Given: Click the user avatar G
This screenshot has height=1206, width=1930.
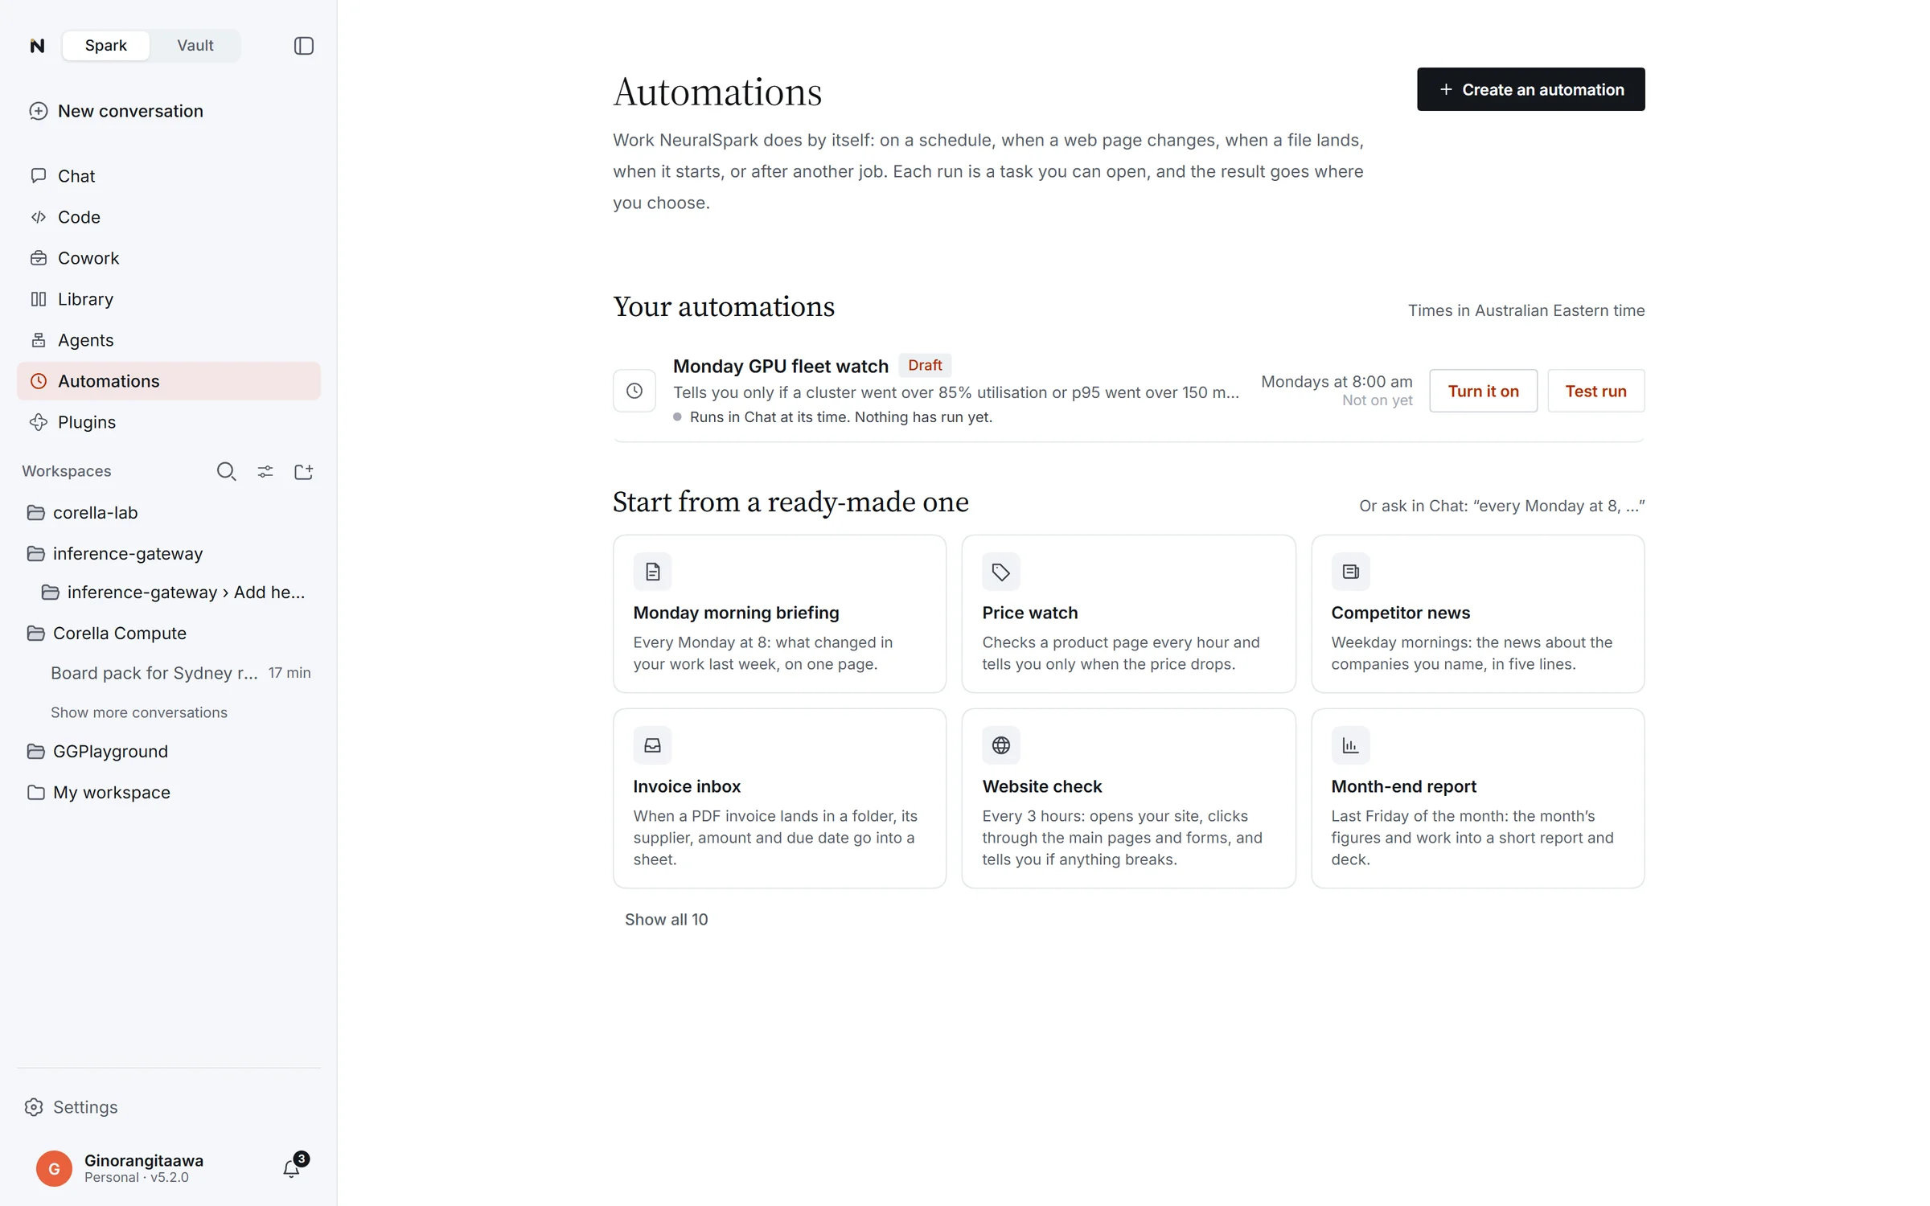Looking at the screenshot, I should [x=54, y=1168].
